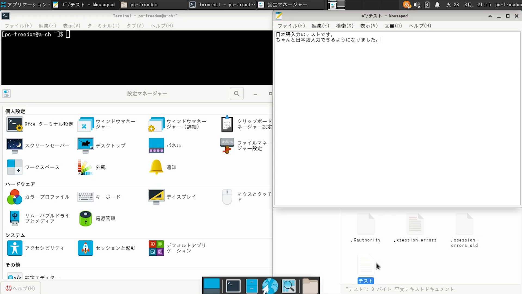Open Mousepad Search menu
Screen dimensions: 522x294
point(345,26)
